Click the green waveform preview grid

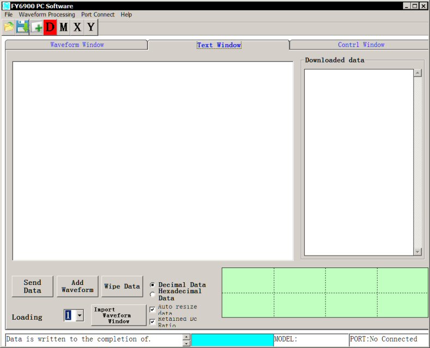point(325,293)
